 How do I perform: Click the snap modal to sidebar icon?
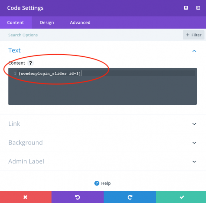(x=198, y=8)
